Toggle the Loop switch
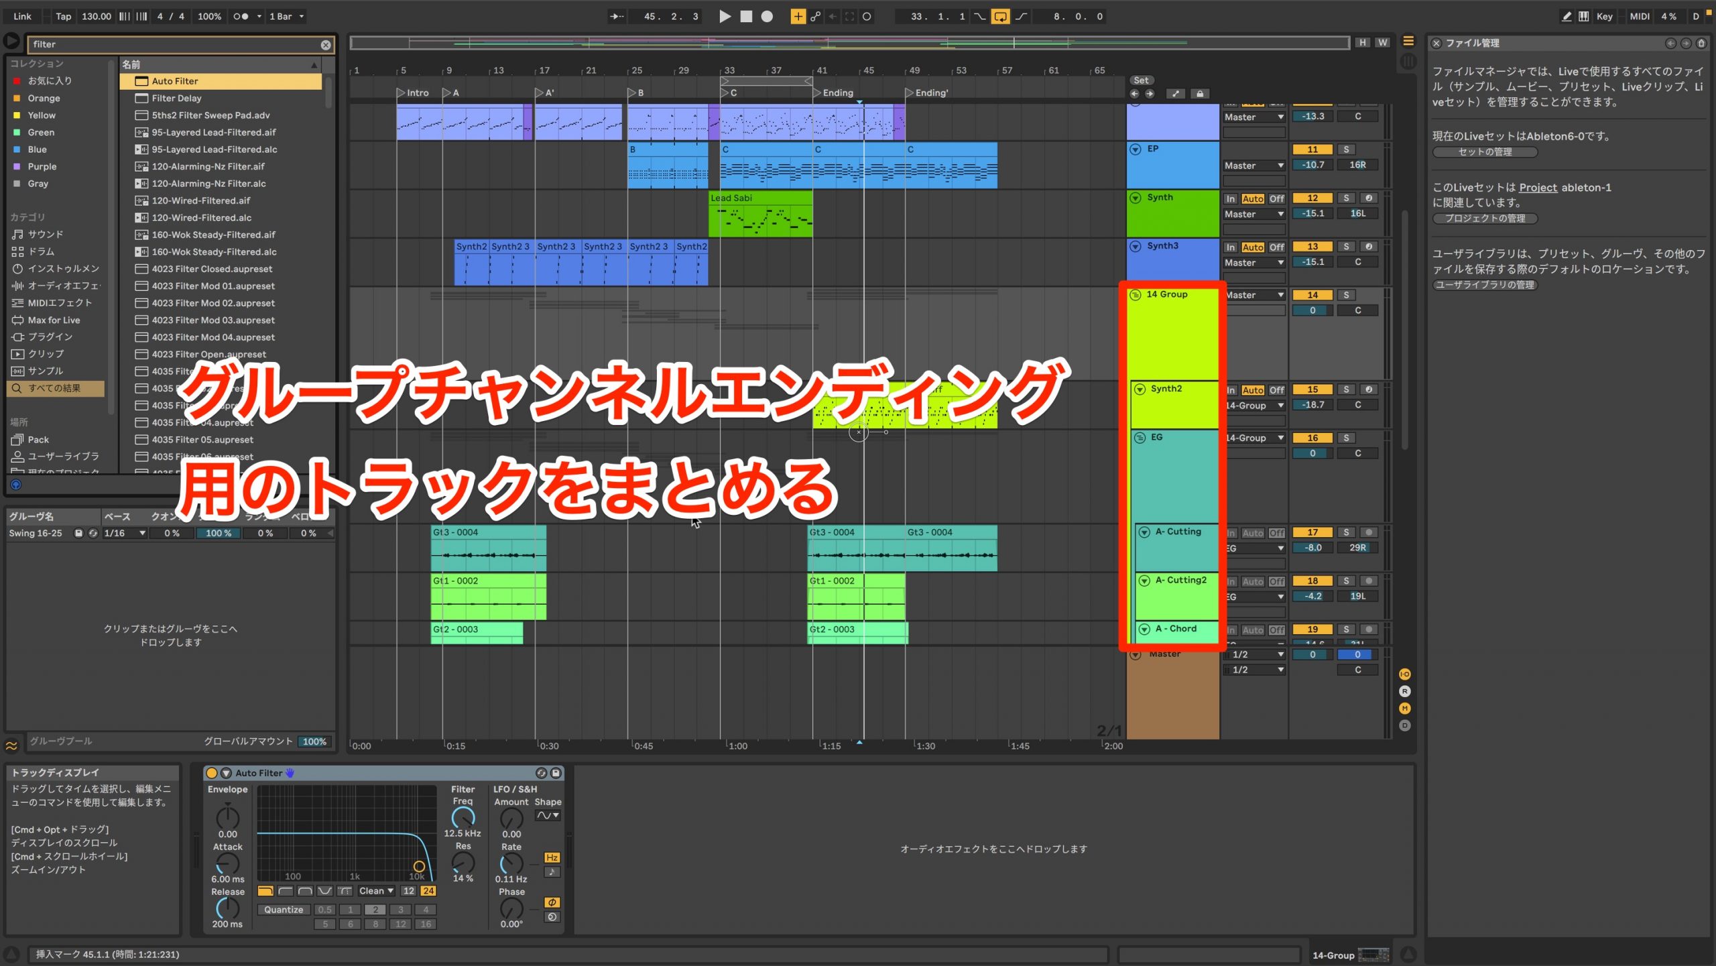The width and height of the screenshot is (1716, 966). point(1000,16)
